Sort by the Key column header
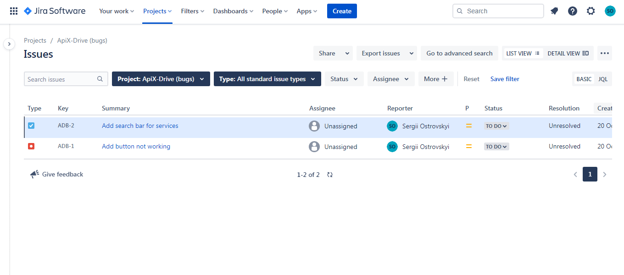The height and width of the screenshot is (275, 624). click(x=63, y=108)
